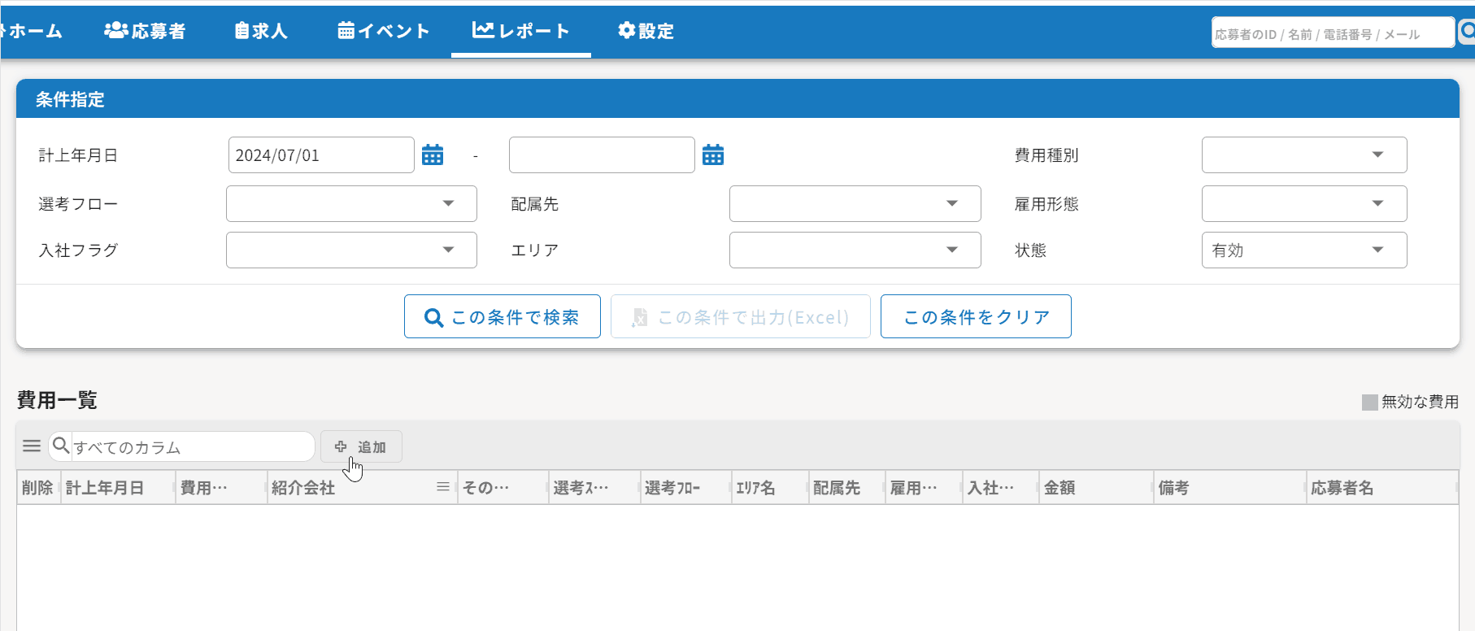The width and height of the screenshot is (1475, 631).
Task: Open the 応募者 menu
Action: (145, 31)
